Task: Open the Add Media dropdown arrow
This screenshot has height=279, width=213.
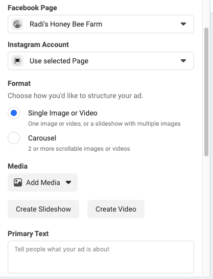Action: [x=68, y=182]
